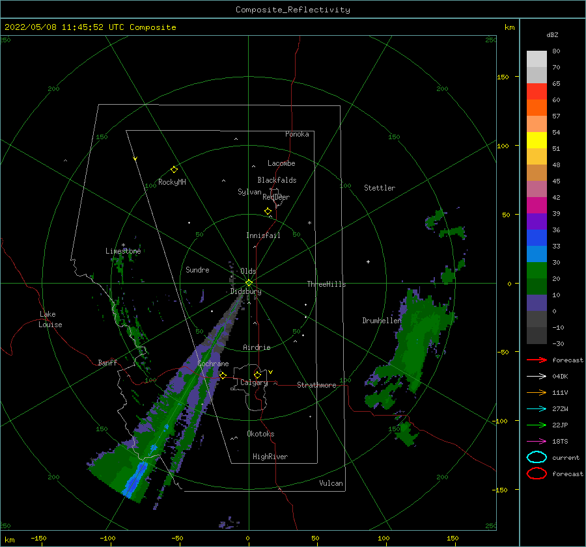Click the Banff label
This screenshot has width=586, height=547.
click(107, 362)
